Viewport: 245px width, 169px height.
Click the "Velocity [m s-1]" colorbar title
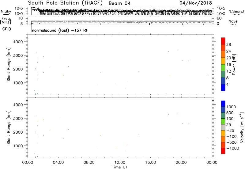point(242,127)
